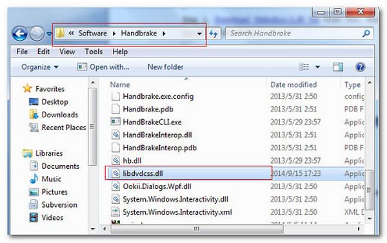
Task: Select the file libdvdcss.dll
Action: (143, 173)
